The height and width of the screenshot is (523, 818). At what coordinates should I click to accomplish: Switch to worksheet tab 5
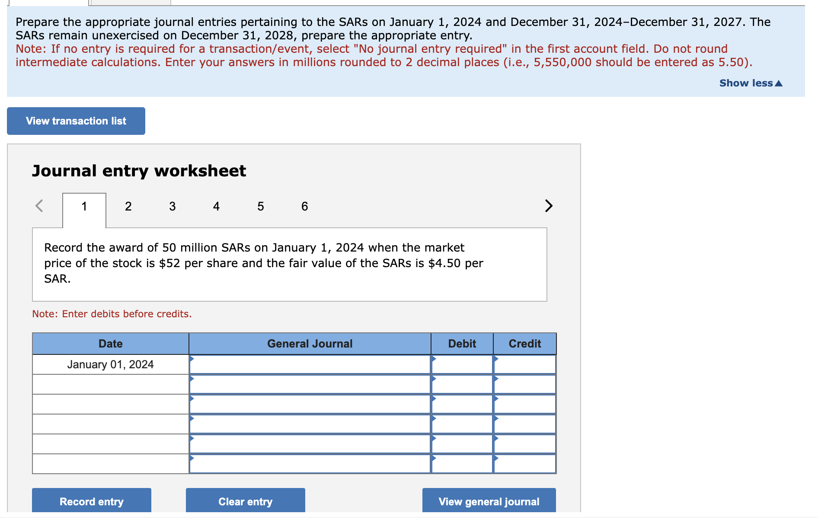(x=261, y=207)
